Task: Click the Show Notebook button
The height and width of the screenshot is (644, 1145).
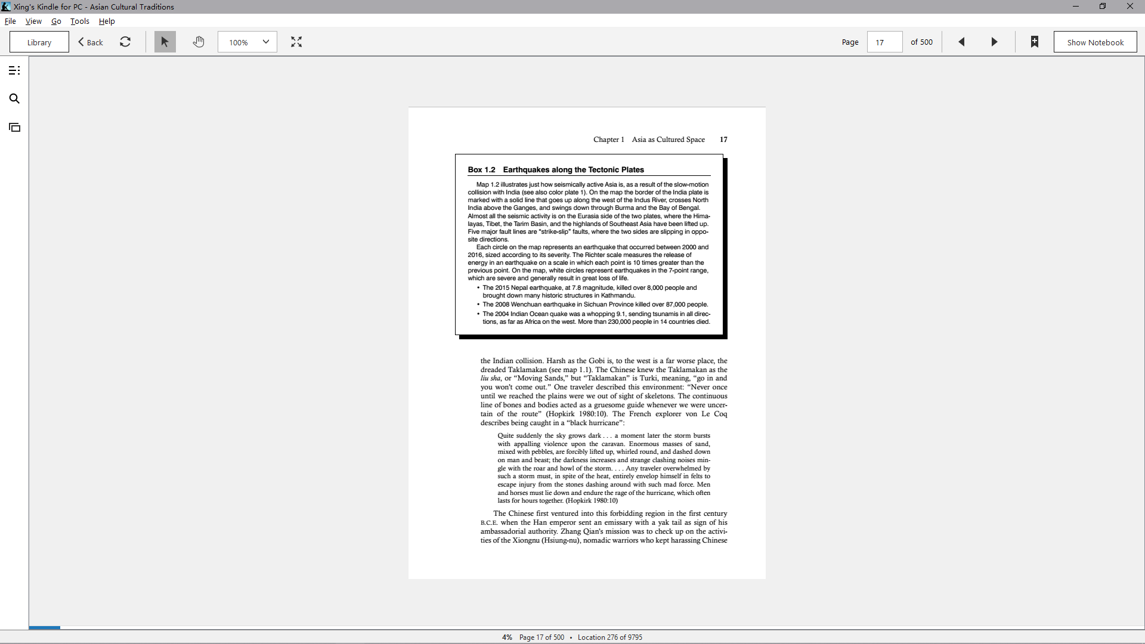Action: tap(1096, 42)
